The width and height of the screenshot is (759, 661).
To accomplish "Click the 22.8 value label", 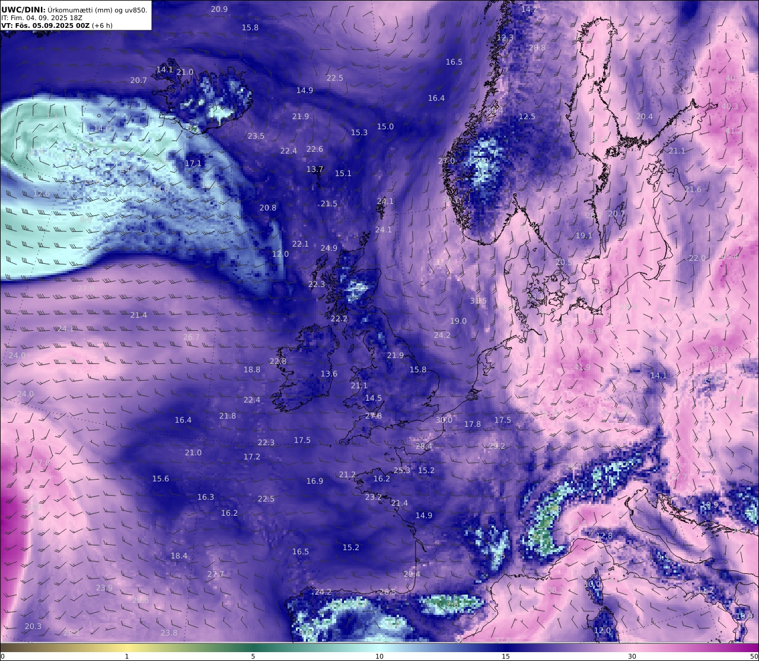I will (278, 362).
